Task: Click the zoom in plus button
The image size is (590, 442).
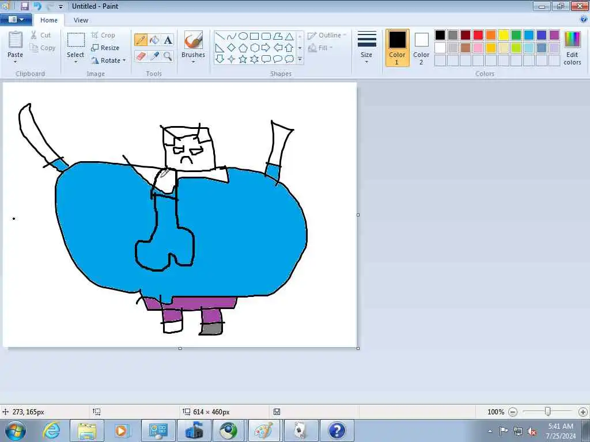Action: [583, 412]
